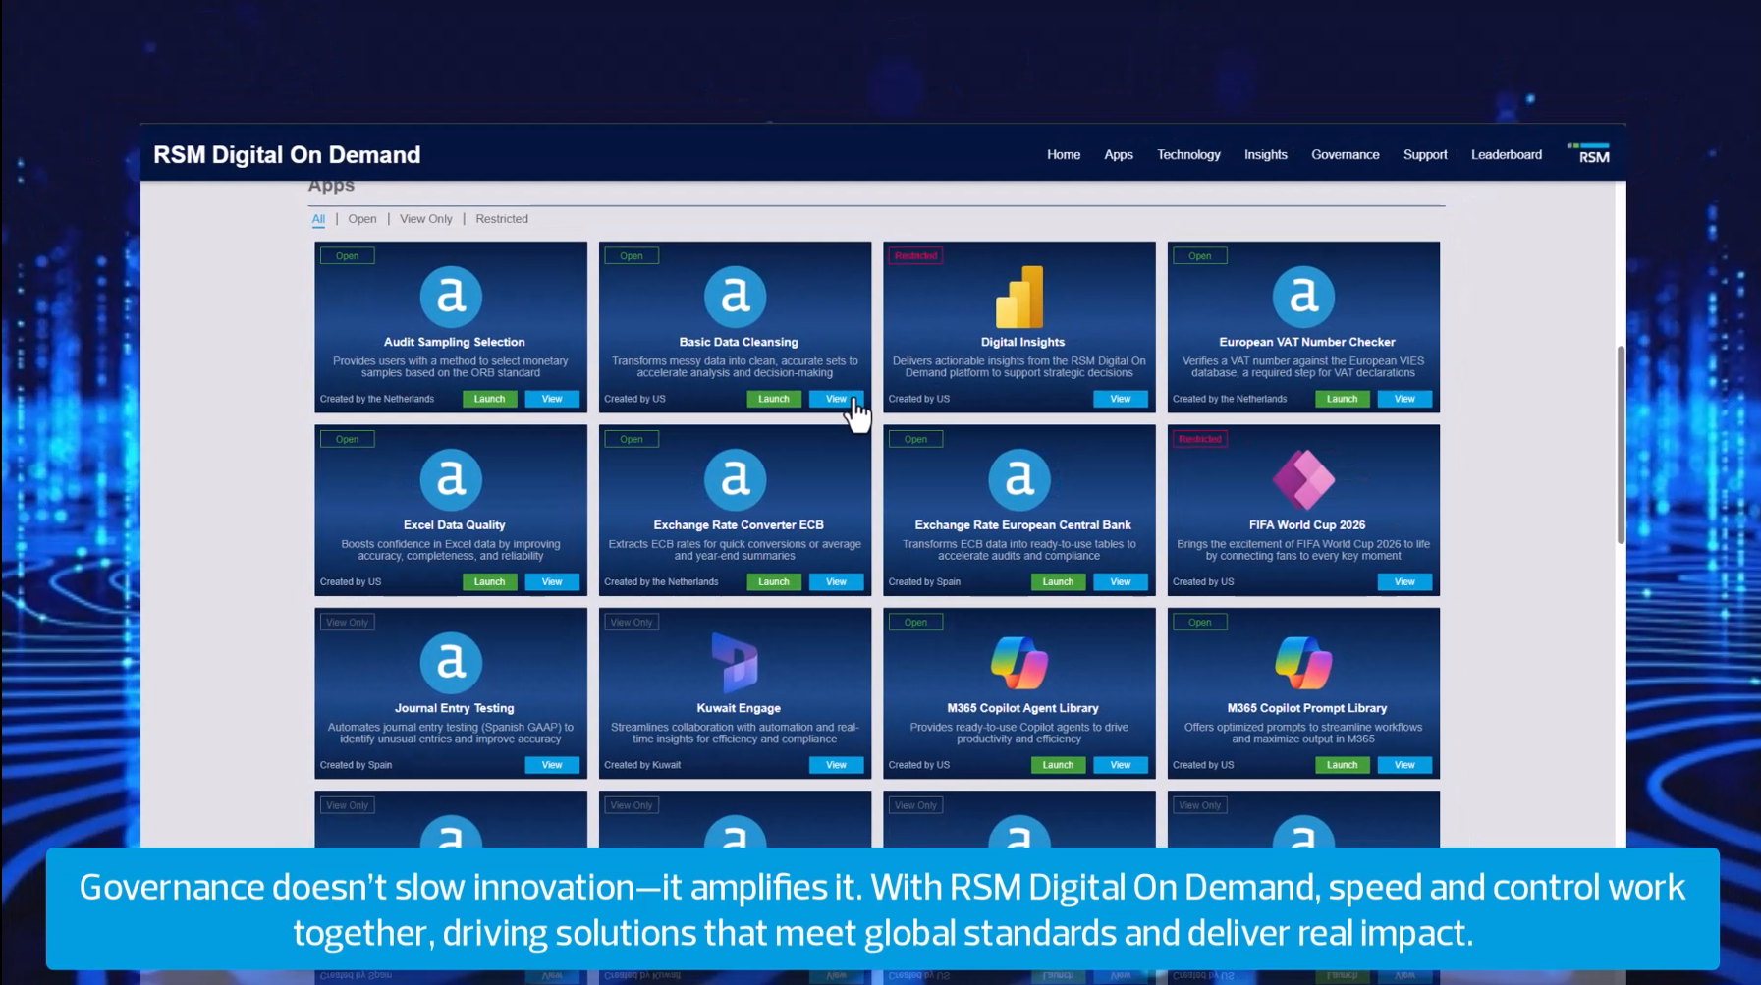Click the page's vertical scrollbar thumb
This screenshot has height=985, width=1761.
[1621, 444]
